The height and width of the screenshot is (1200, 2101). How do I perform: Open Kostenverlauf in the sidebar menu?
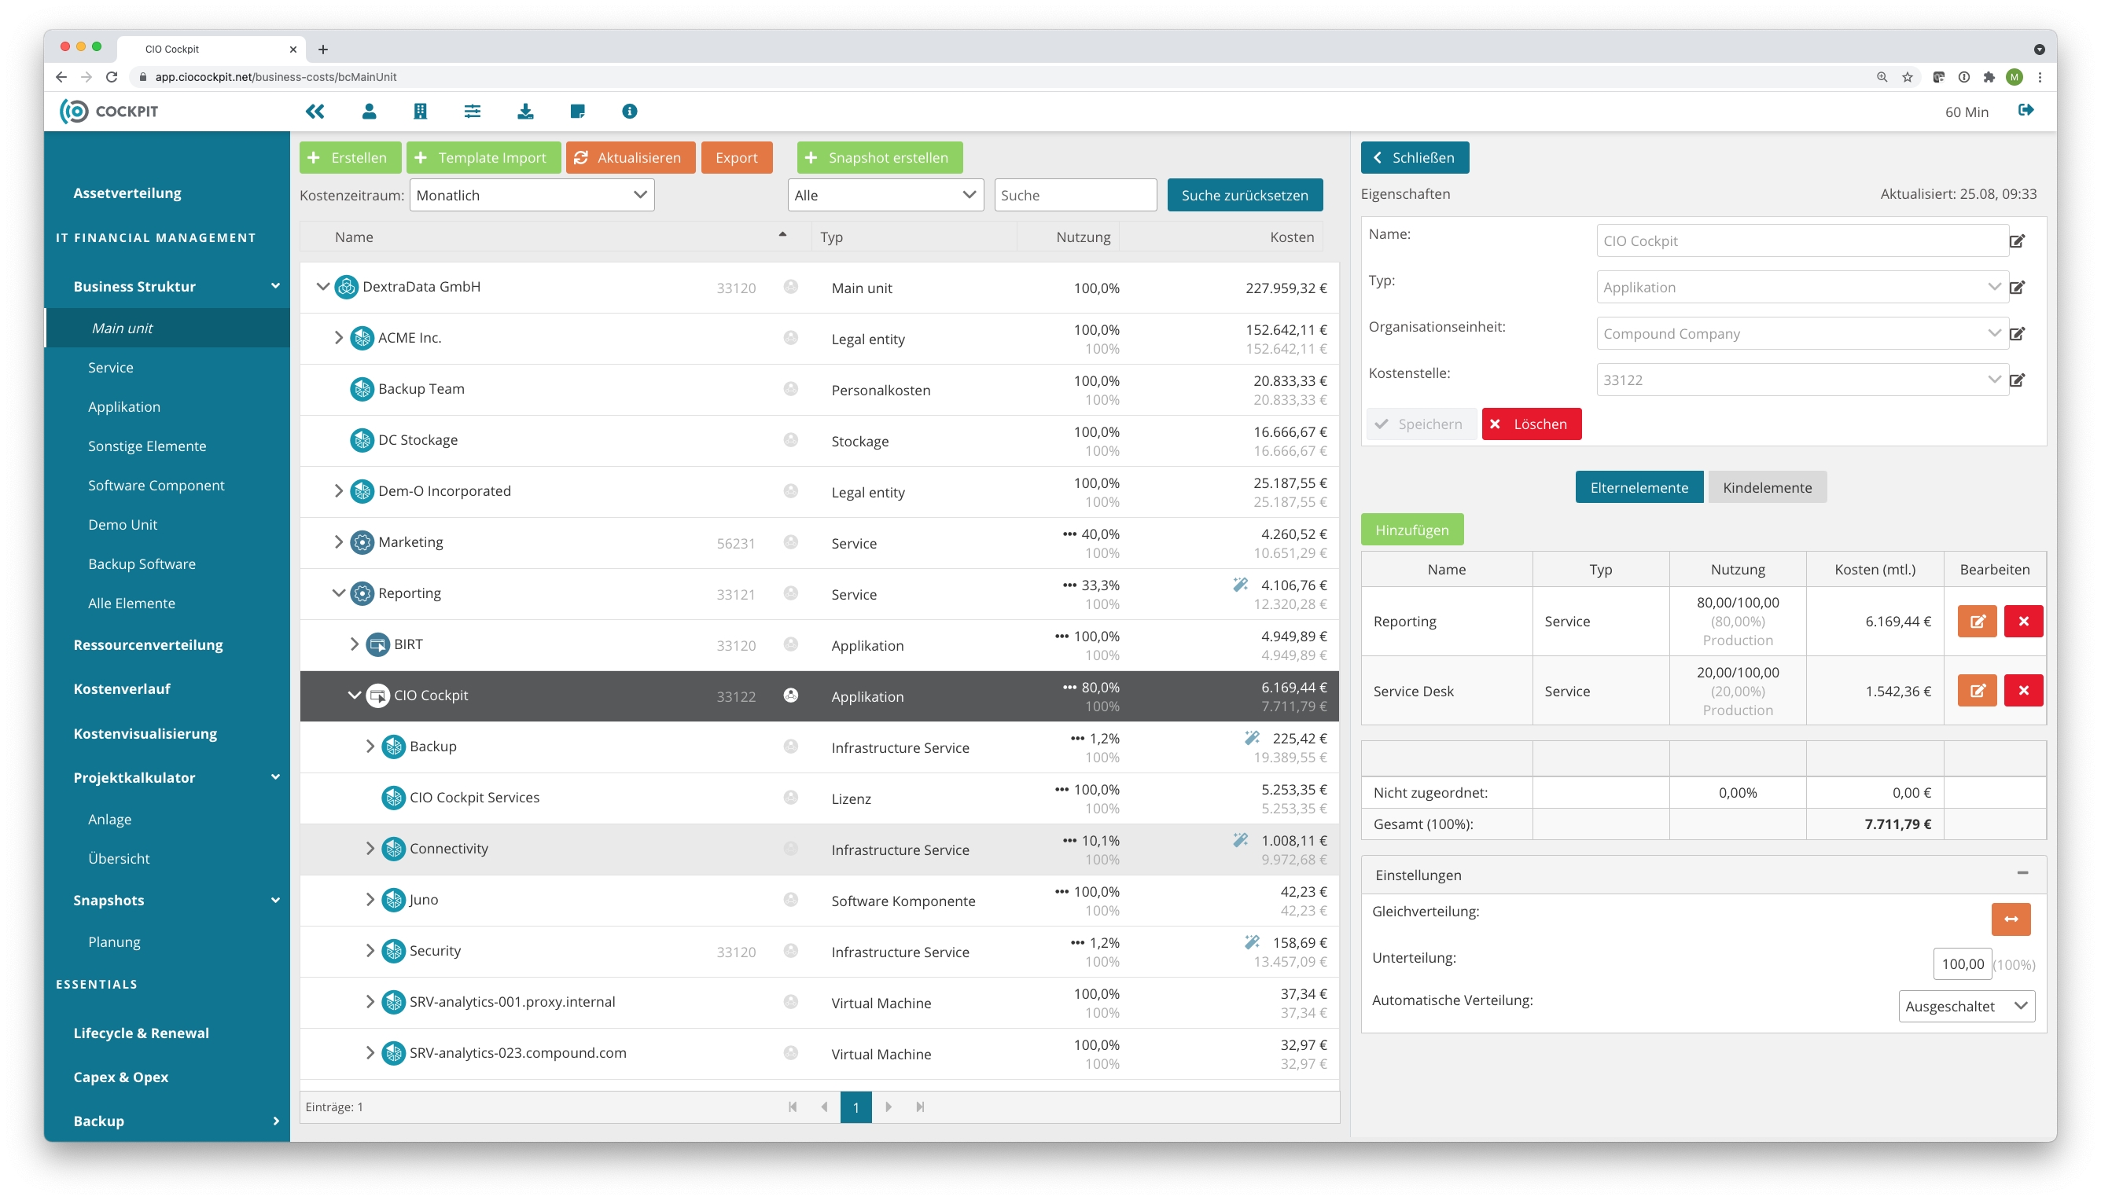click(122, 688)
